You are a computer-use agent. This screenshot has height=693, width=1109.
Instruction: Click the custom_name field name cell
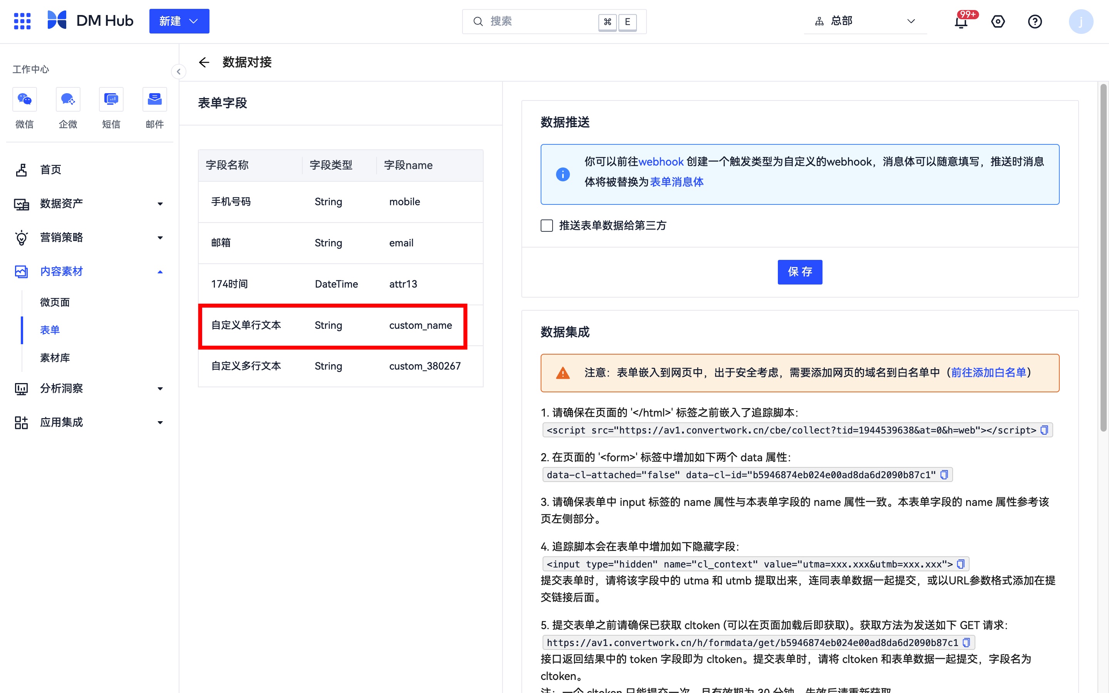pyautogui.click(x=420, y=325)
